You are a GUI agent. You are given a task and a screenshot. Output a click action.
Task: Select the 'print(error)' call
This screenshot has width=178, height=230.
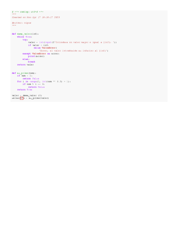tap(36, 56)
